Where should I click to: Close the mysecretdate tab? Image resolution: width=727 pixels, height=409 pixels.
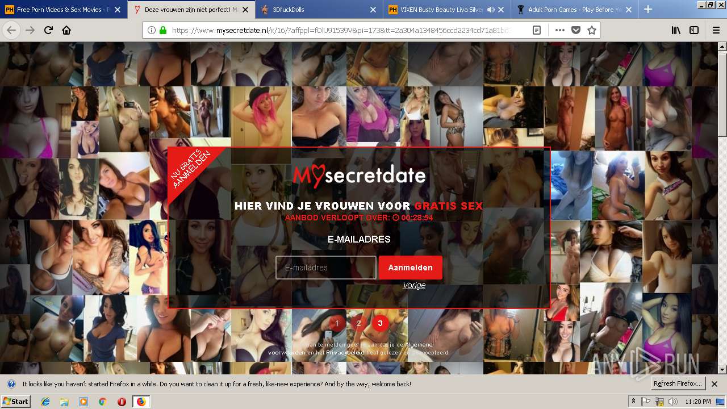coord(245,10)
